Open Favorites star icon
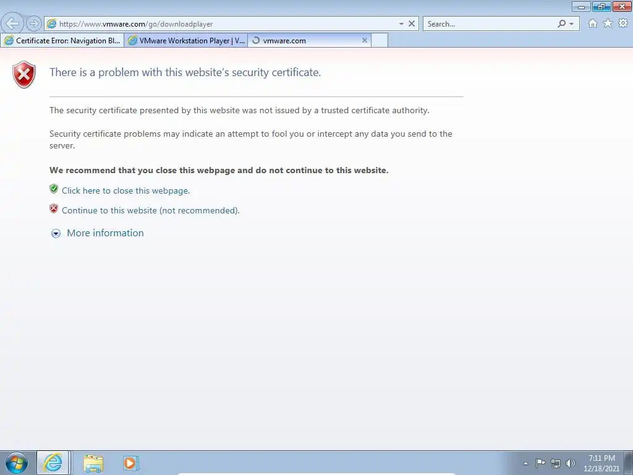The image size is (633, 475). (x=608, y=24)
